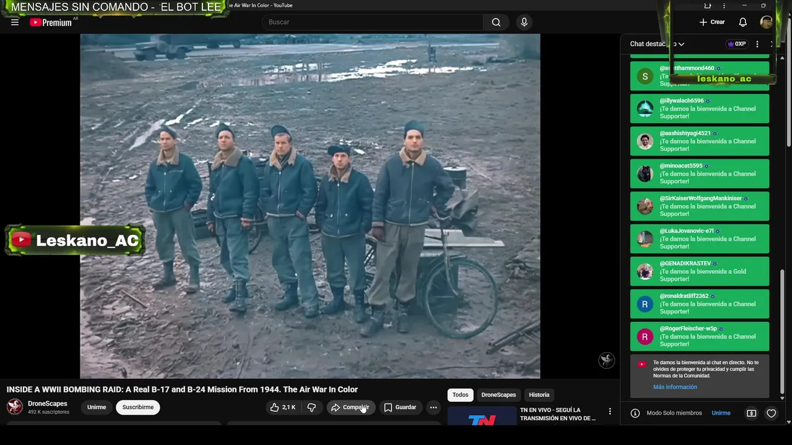Click the live chat scrollbar
Viewport: 792px width, 445px height.
[782, 332]
